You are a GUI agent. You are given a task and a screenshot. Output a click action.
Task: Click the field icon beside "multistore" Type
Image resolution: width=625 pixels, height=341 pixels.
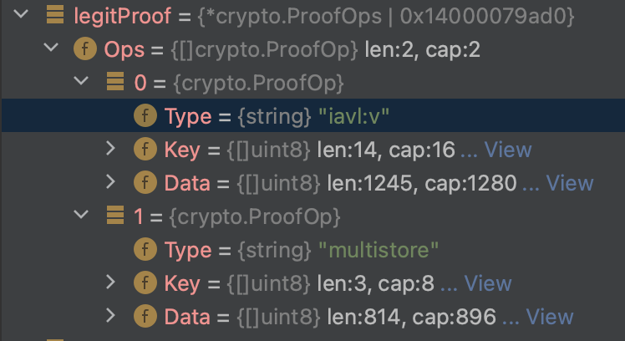(x=145, y=250)
